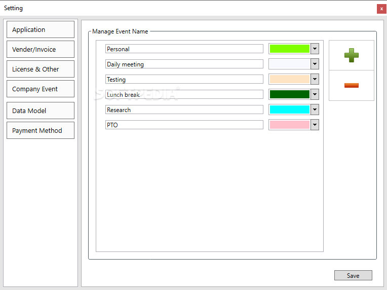Edit the Lunch break name field

(x=184, y=94)
